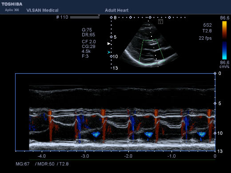
Task: Click the boxed T orientation icon
Action: click(160, 22)
